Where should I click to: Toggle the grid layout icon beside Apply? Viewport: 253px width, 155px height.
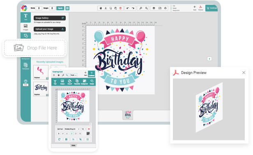(x=67, y=8)
